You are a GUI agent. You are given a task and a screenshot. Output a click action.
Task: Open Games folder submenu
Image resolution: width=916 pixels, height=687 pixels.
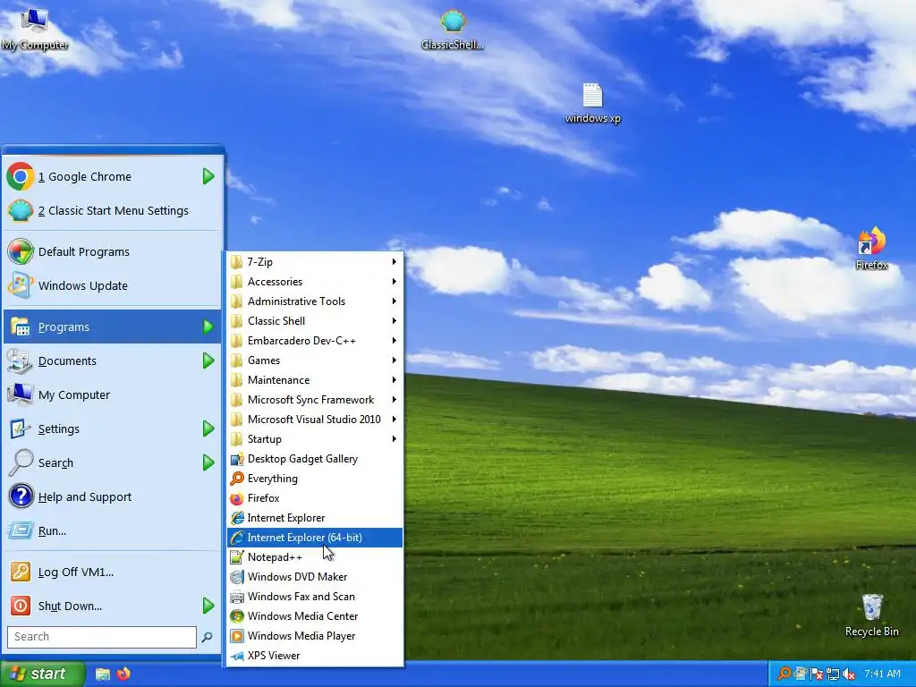(315, 360)
